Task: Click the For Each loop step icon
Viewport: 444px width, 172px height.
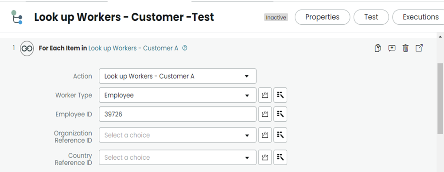Action: point(27,49)
